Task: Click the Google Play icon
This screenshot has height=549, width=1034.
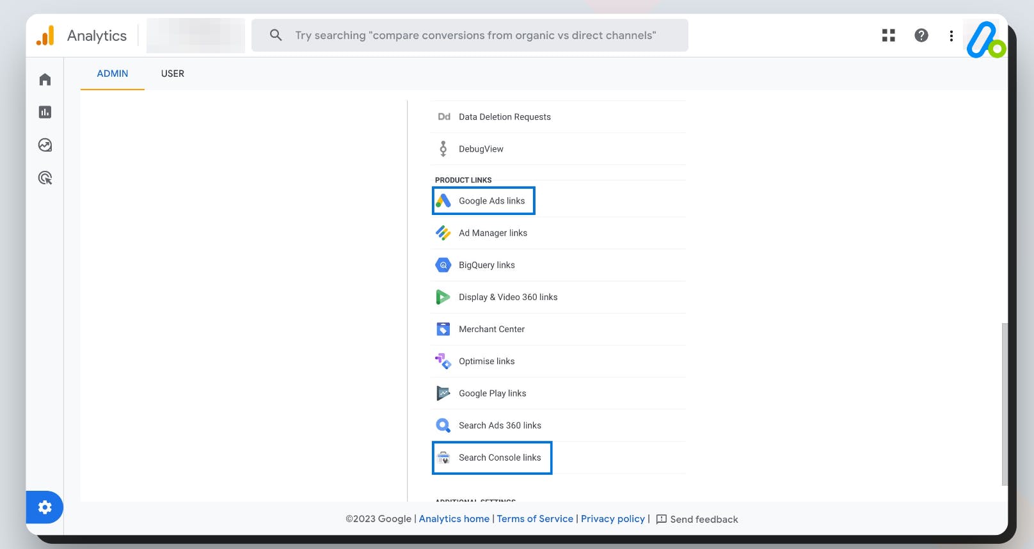Action: pos(443,393)
